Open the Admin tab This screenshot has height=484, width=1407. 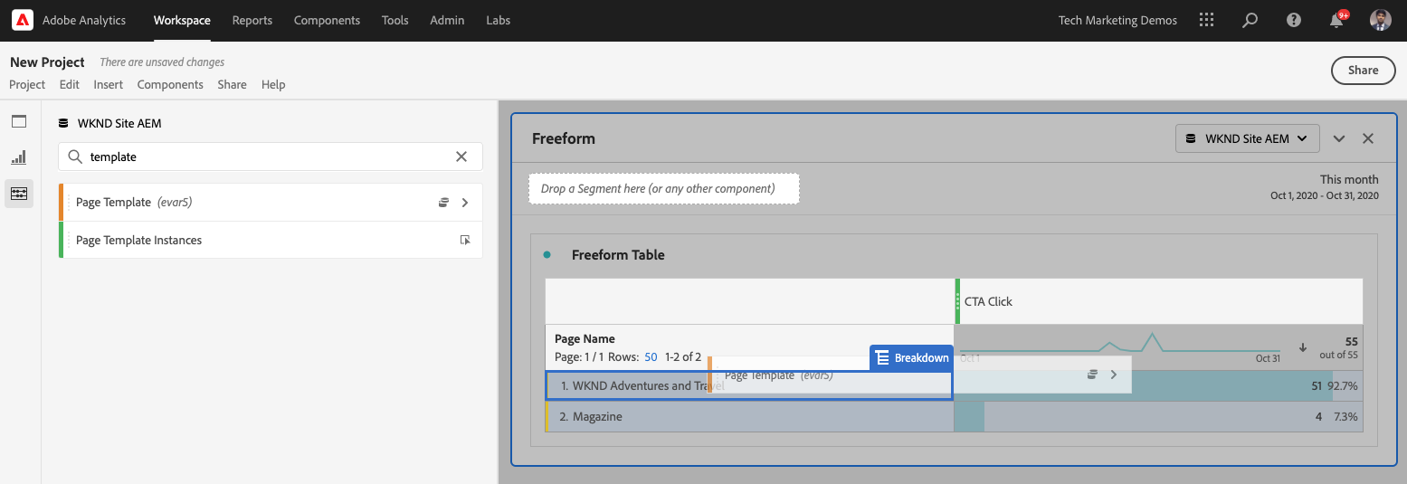pyautogui.click(x=447, y=20)
